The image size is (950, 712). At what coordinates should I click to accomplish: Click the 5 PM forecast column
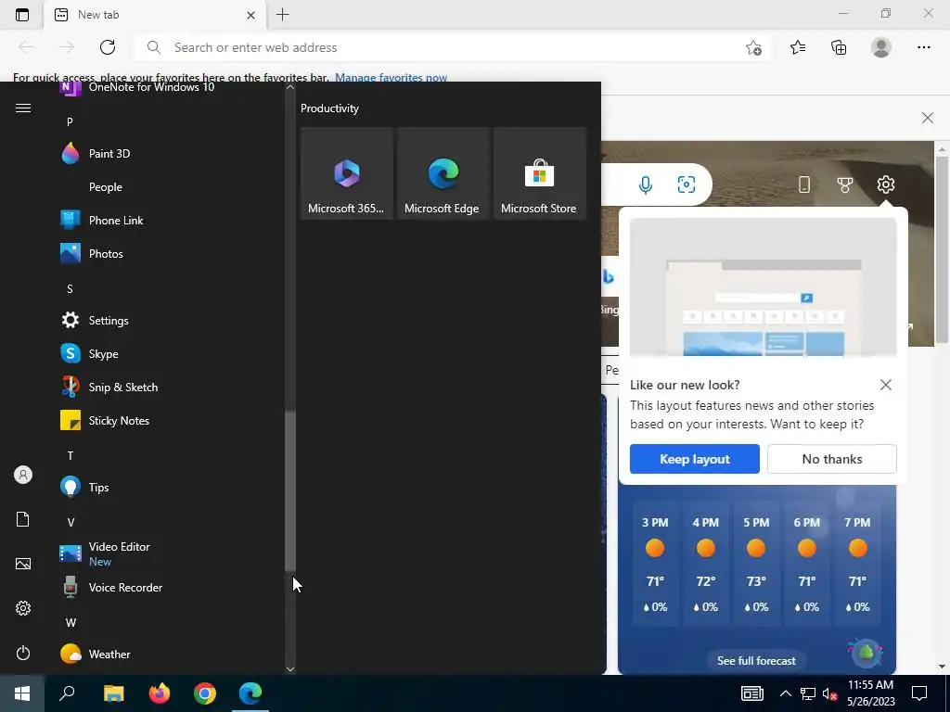pos(756,565)
